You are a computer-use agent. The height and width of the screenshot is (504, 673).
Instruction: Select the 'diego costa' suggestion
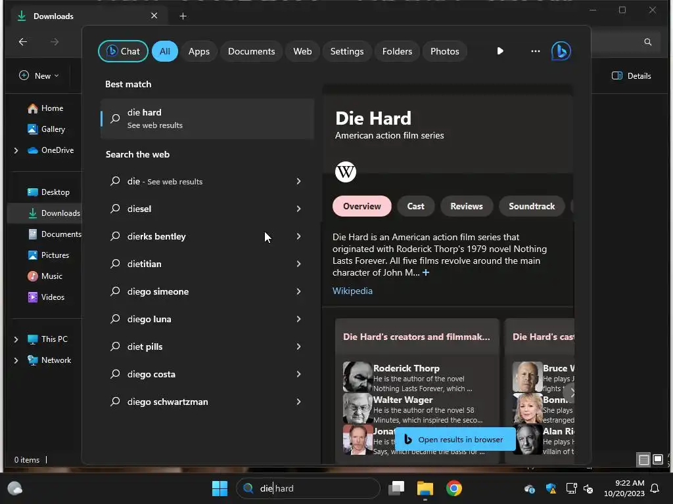pyautogui.click(x=207, y=374)
